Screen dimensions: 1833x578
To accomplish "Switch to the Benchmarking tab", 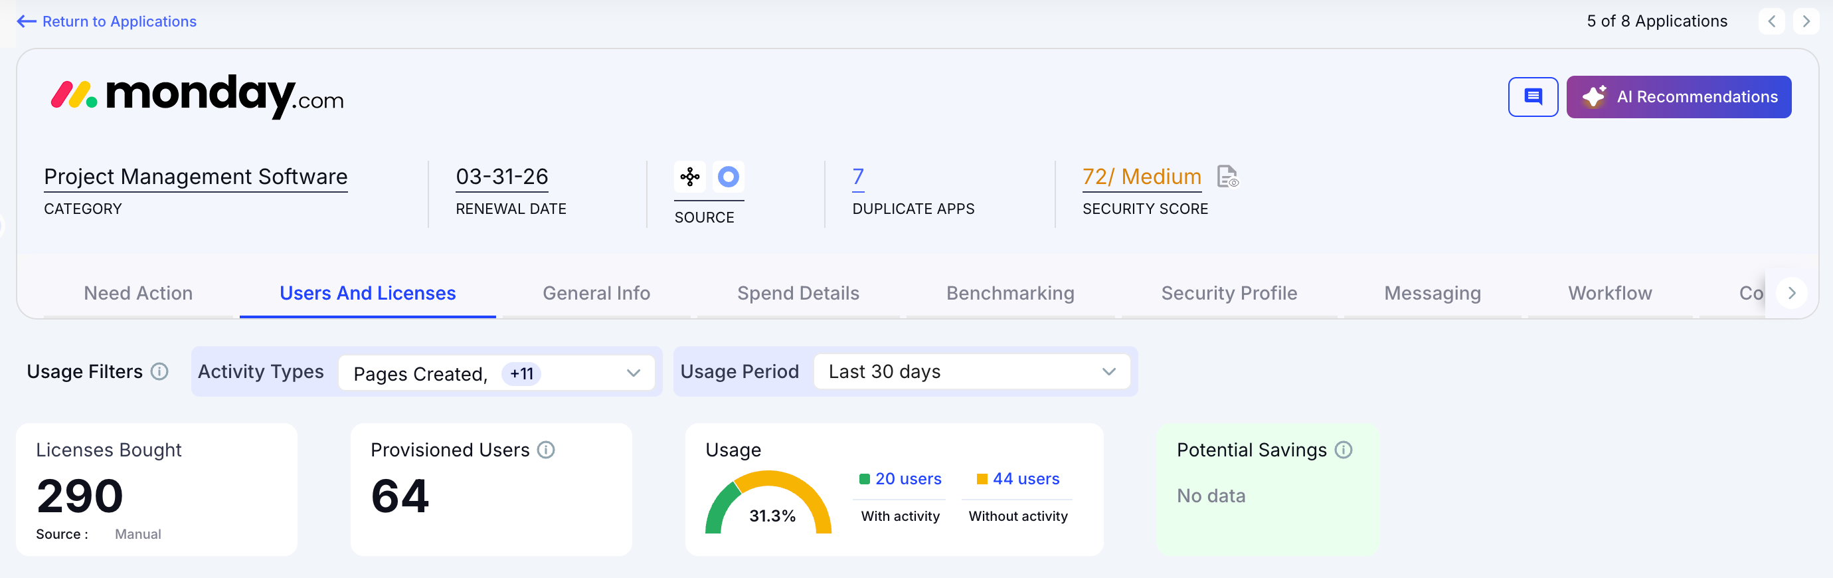I will coord(1009,293).
